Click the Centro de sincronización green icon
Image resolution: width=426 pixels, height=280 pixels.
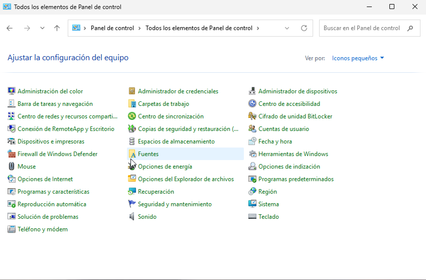pyautogui.click(x=132, y=116)
